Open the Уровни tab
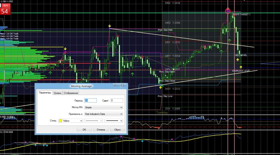The width and height of the screenshot is (280, 155). pyautogui.click(x=57, y=93)
